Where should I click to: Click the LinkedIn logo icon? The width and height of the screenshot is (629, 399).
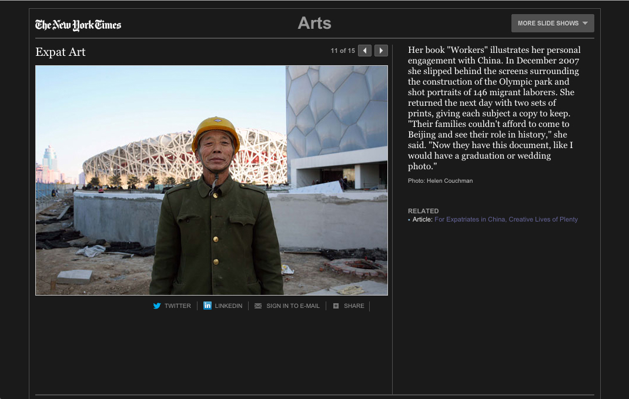(208, 306)
